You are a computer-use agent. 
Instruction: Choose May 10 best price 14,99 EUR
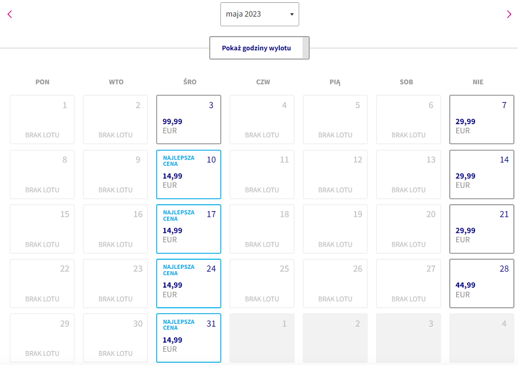[189, 174]
